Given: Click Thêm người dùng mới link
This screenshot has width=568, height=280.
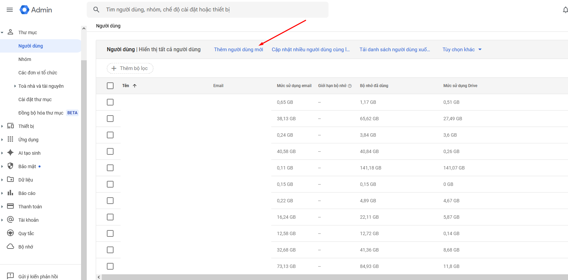Looking at the screenshot, I should pos(238,50).
